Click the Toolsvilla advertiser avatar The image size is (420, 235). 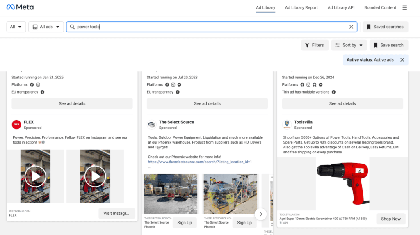pyautogui.click(x=287, y=125)
